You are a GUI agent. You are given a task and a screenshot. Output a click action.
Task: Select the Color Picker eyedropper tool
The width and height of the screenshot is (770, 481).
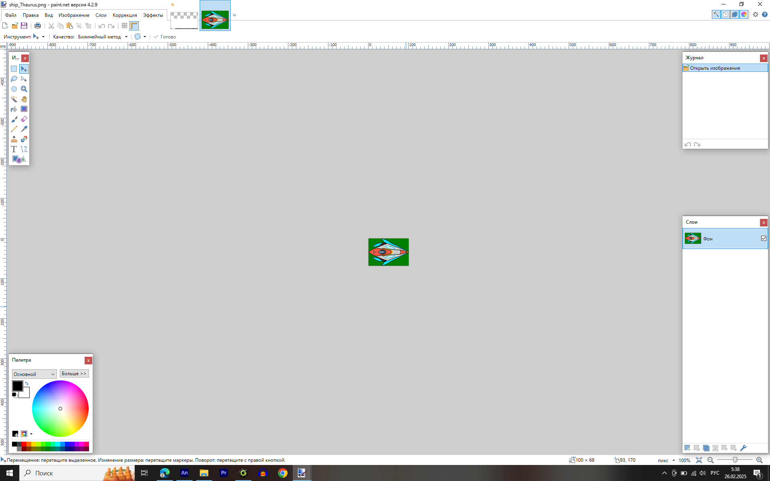[x=24, y=129]
